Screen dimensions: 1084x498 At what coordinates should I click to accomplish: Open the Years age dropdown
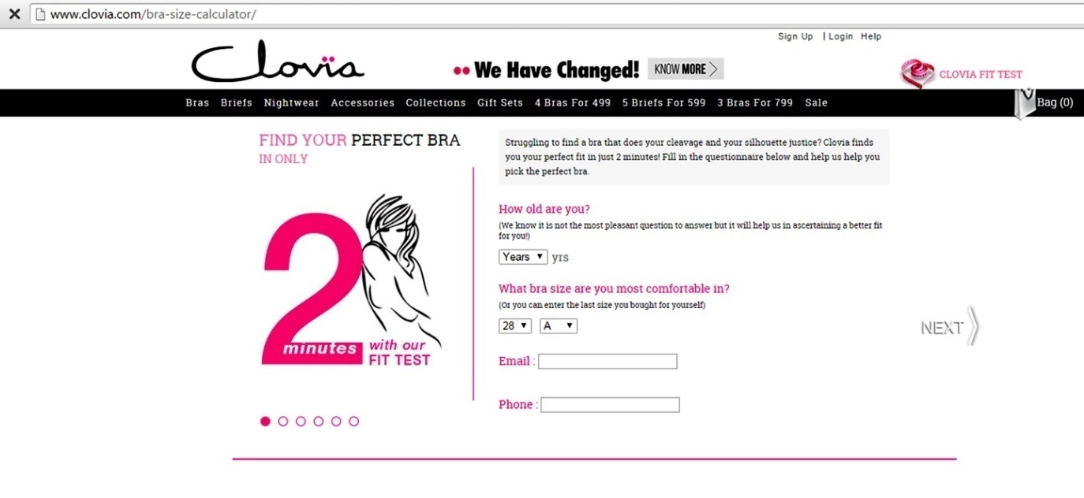tap(523, 257)
